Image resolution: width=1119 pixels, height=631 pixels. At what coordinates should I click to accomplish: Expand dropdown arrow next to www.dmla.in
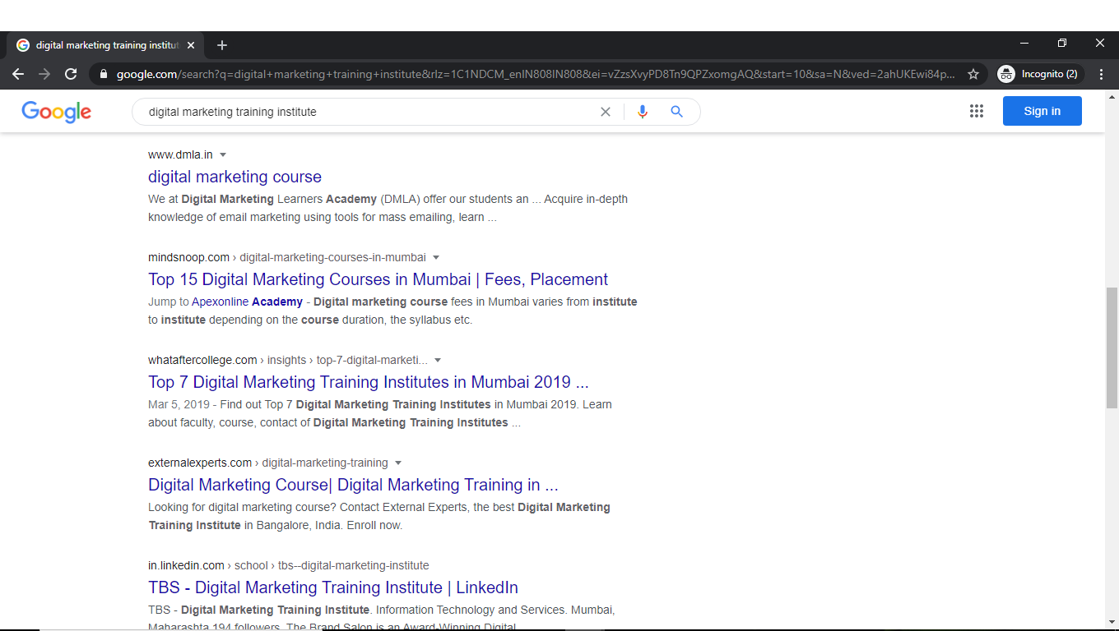pos(223,154)
